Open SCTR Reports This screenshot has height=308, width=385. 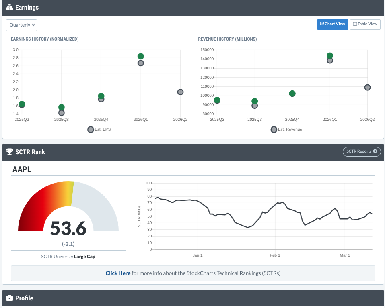pyautogui.click(x=362, y=151)
